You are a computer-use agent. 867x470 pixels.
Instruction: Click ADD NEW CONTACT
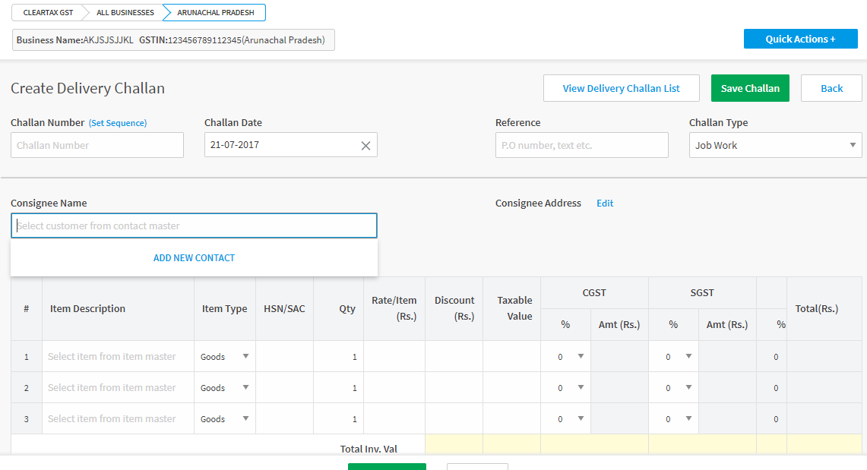[194, 257]
